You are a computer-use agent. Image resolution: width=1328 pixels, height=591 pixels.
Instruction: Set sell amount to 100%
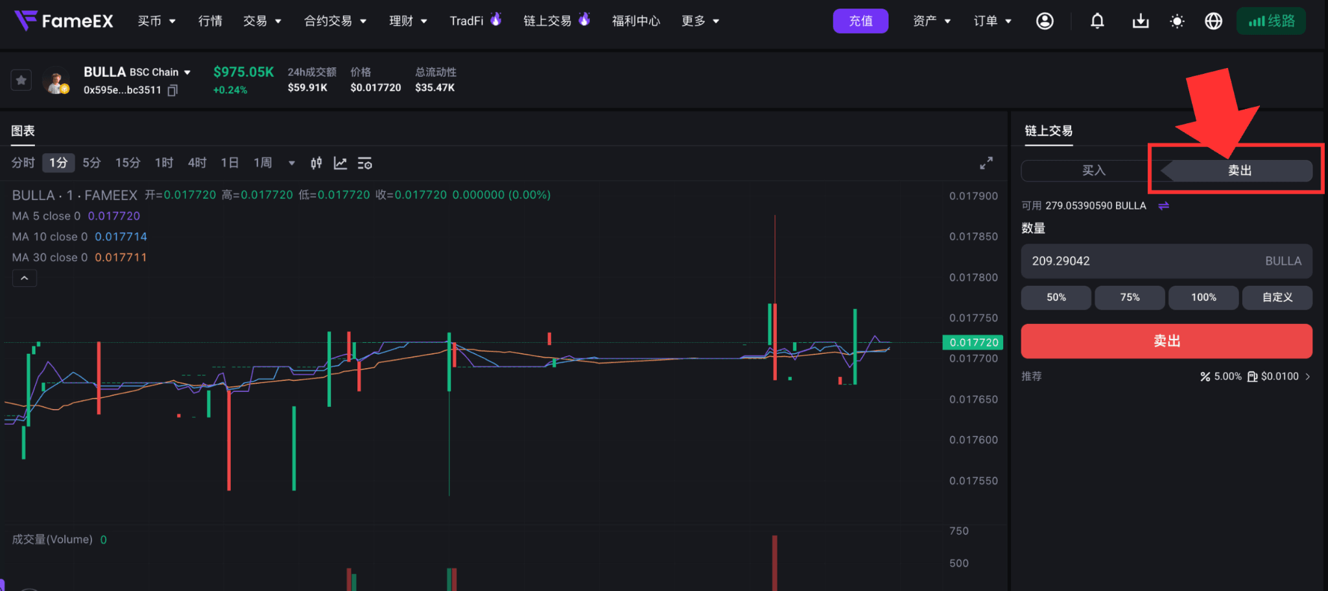coord(1203,297)
